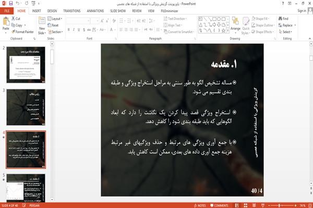Activate the Format Painter brush
313x208 pixels.
(22, 32)
